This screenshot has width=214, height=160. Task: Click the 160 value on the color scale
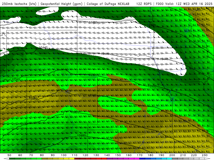tap(129, 155)
